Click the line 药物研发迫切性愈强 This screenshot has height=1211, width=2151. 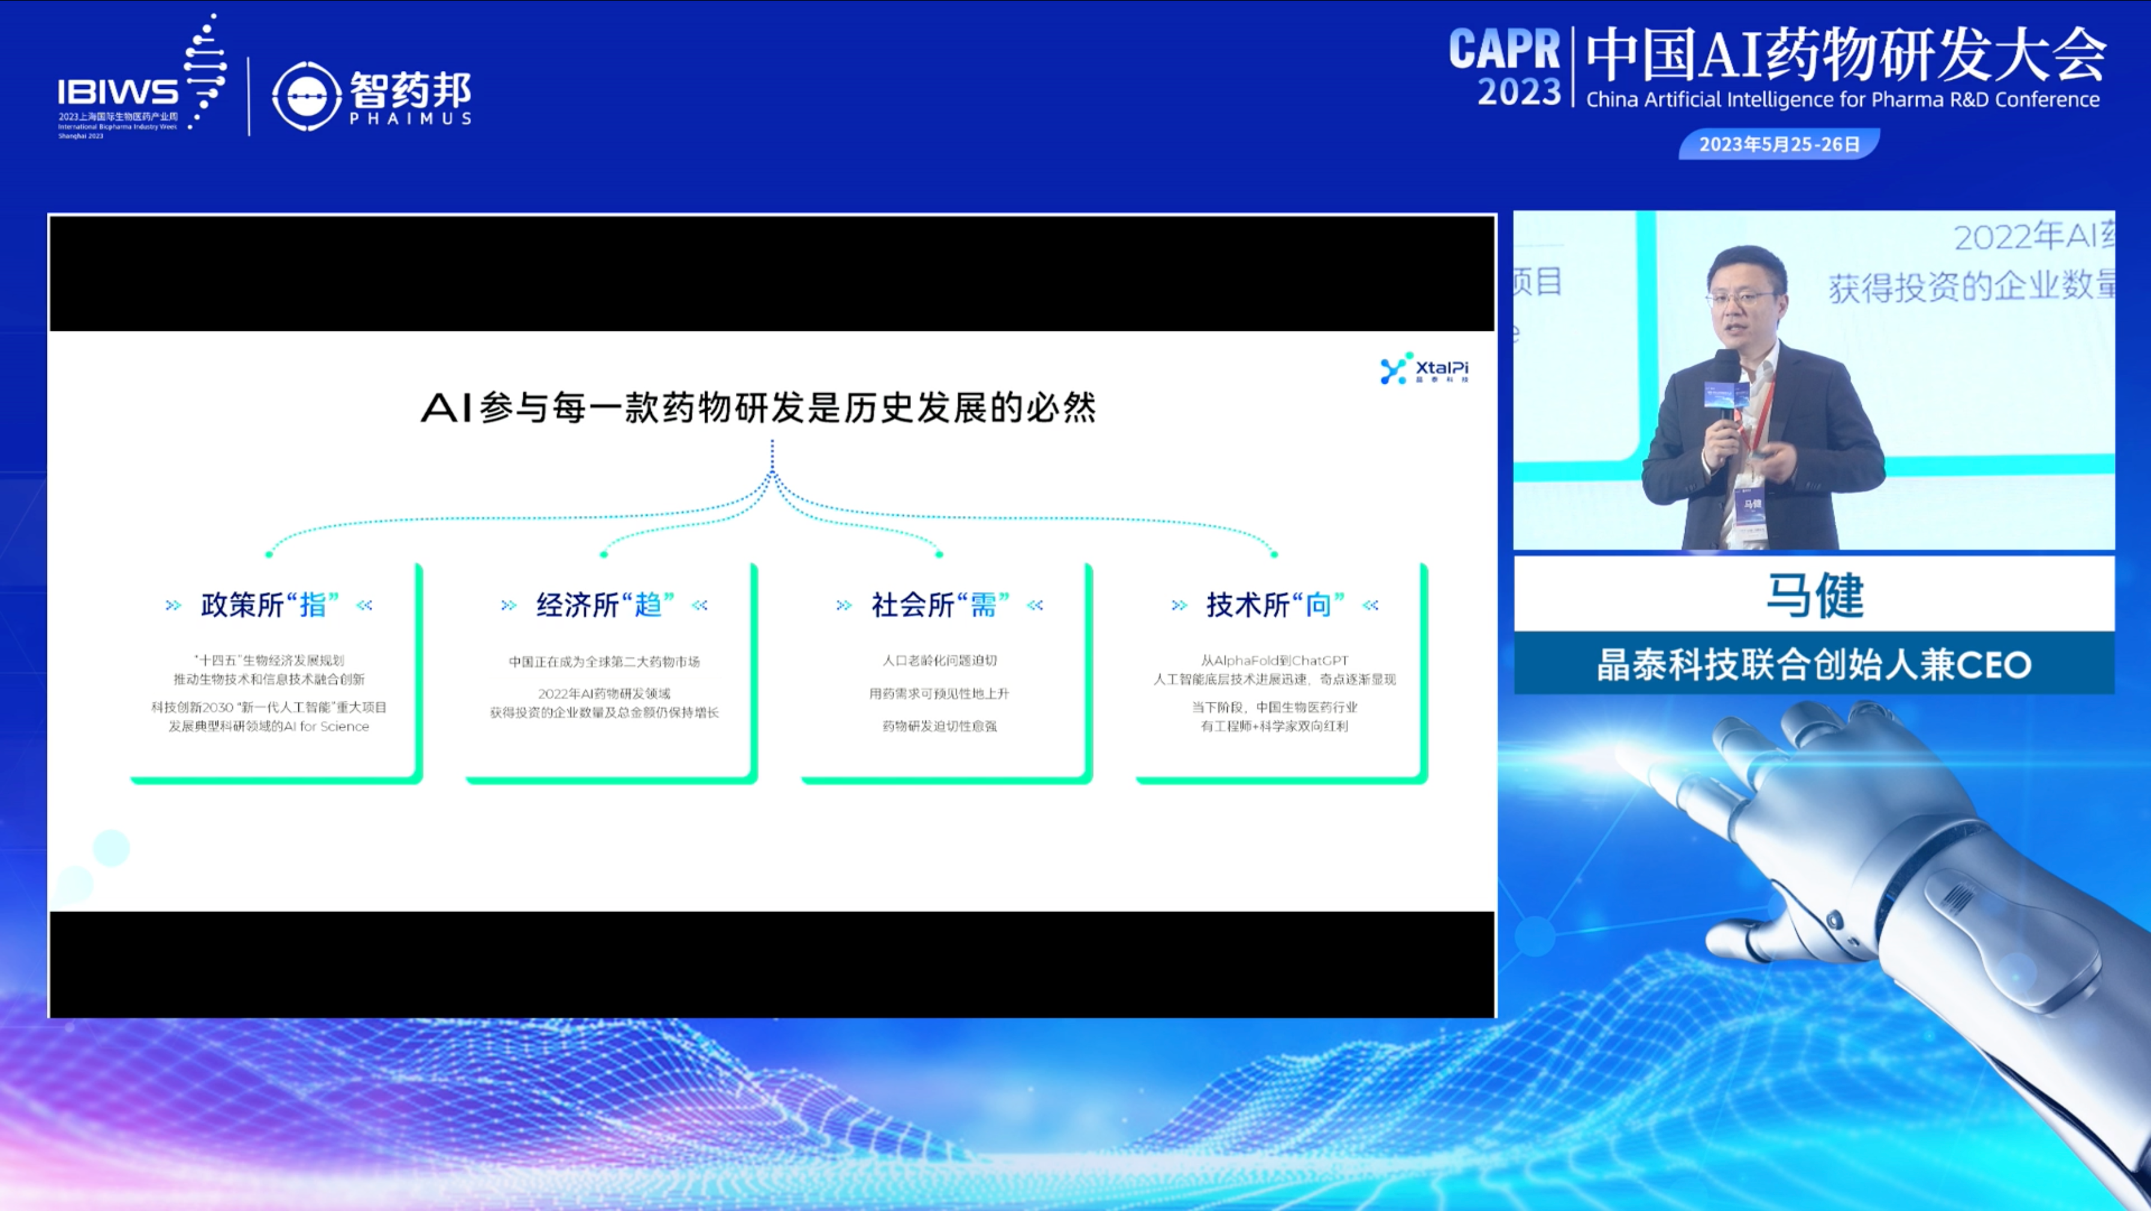click(x=940, y=726)
